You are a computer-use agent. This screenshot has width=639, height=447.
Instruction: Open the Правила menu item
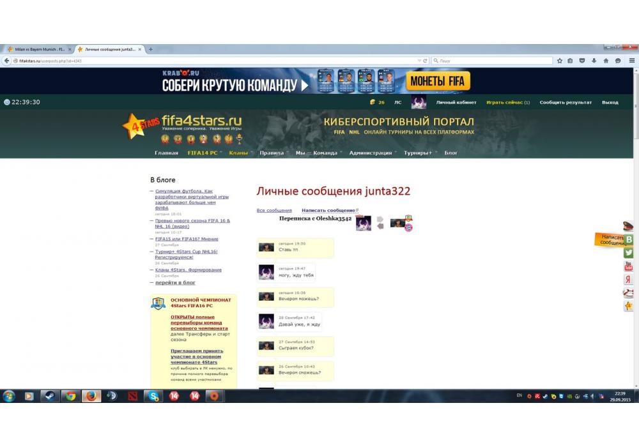(x=272, y=153)
